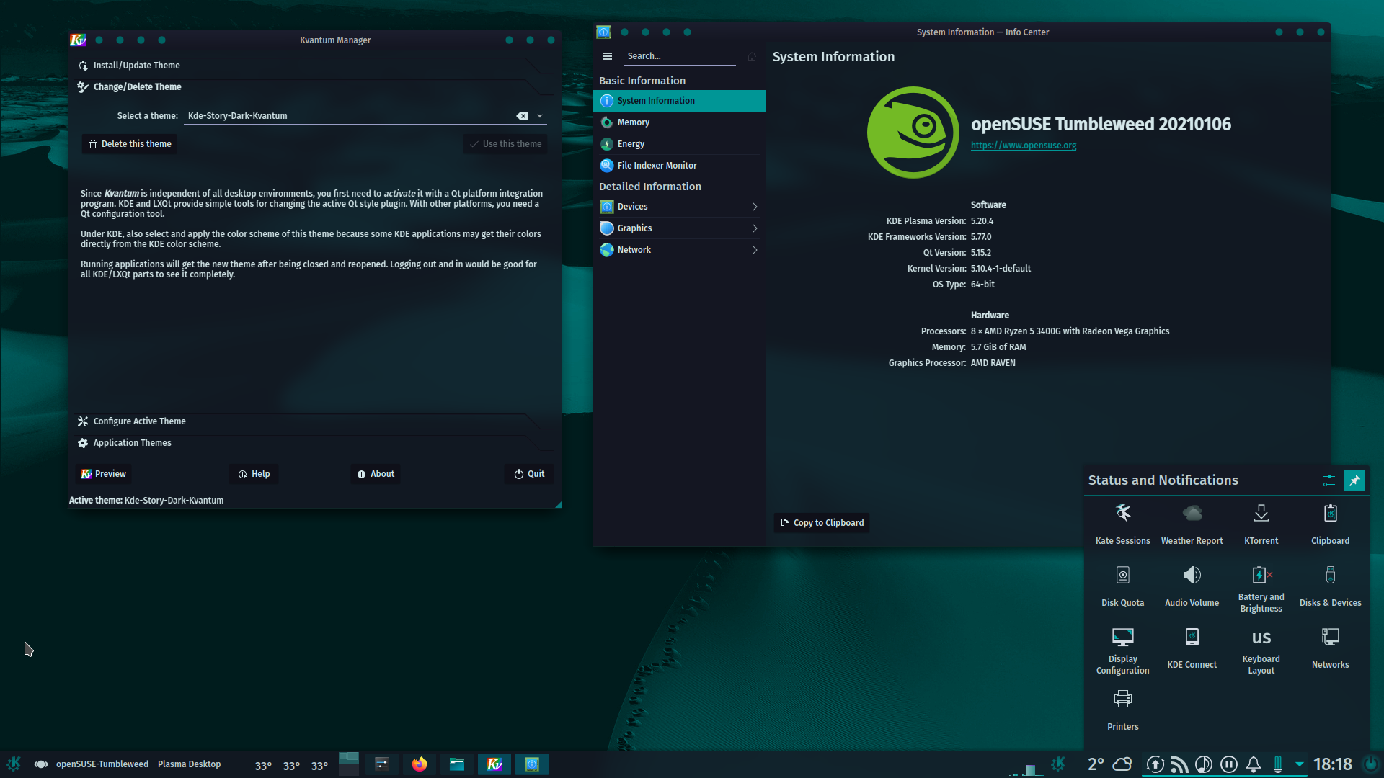Click the 18:18 digital clock
The height and width of the screenshot is (778, 1384).
point(1332,764)
